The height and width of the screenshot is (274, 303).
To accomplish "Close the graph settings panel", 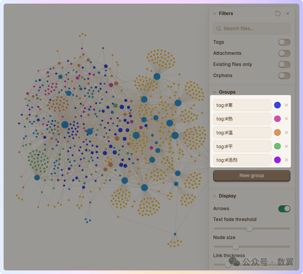I will pos(288,14).
